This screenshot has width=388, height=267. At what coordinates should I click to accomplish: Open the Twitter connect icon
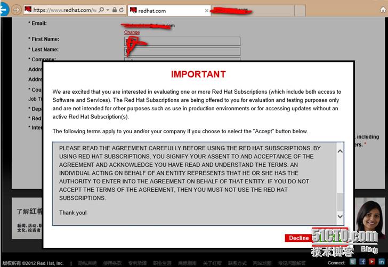(x=353, y=261)
